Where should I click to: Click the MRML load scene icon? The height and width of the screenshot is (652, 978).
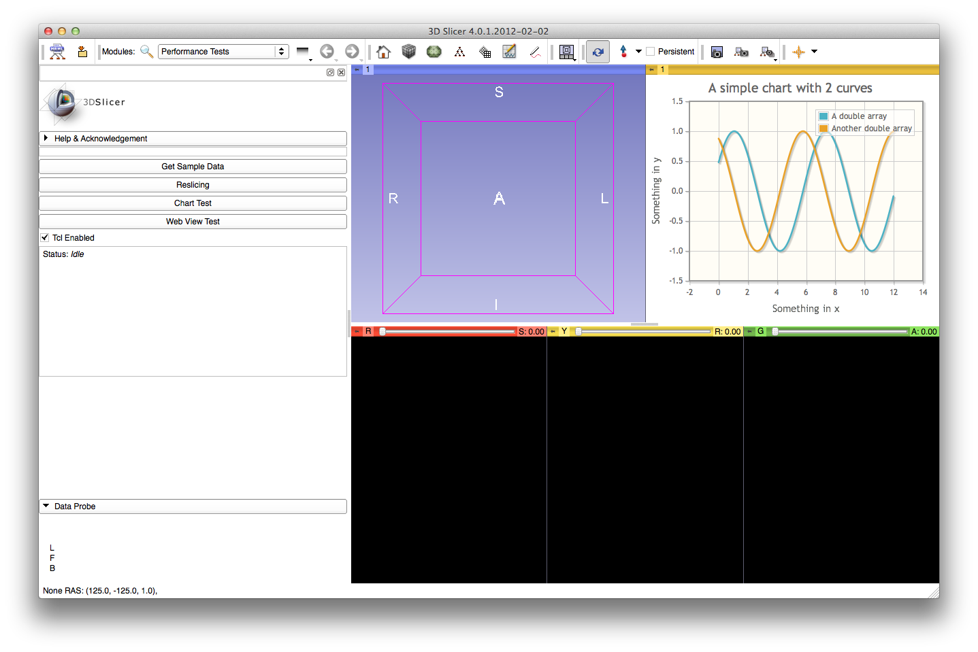[x=57, y=52]
